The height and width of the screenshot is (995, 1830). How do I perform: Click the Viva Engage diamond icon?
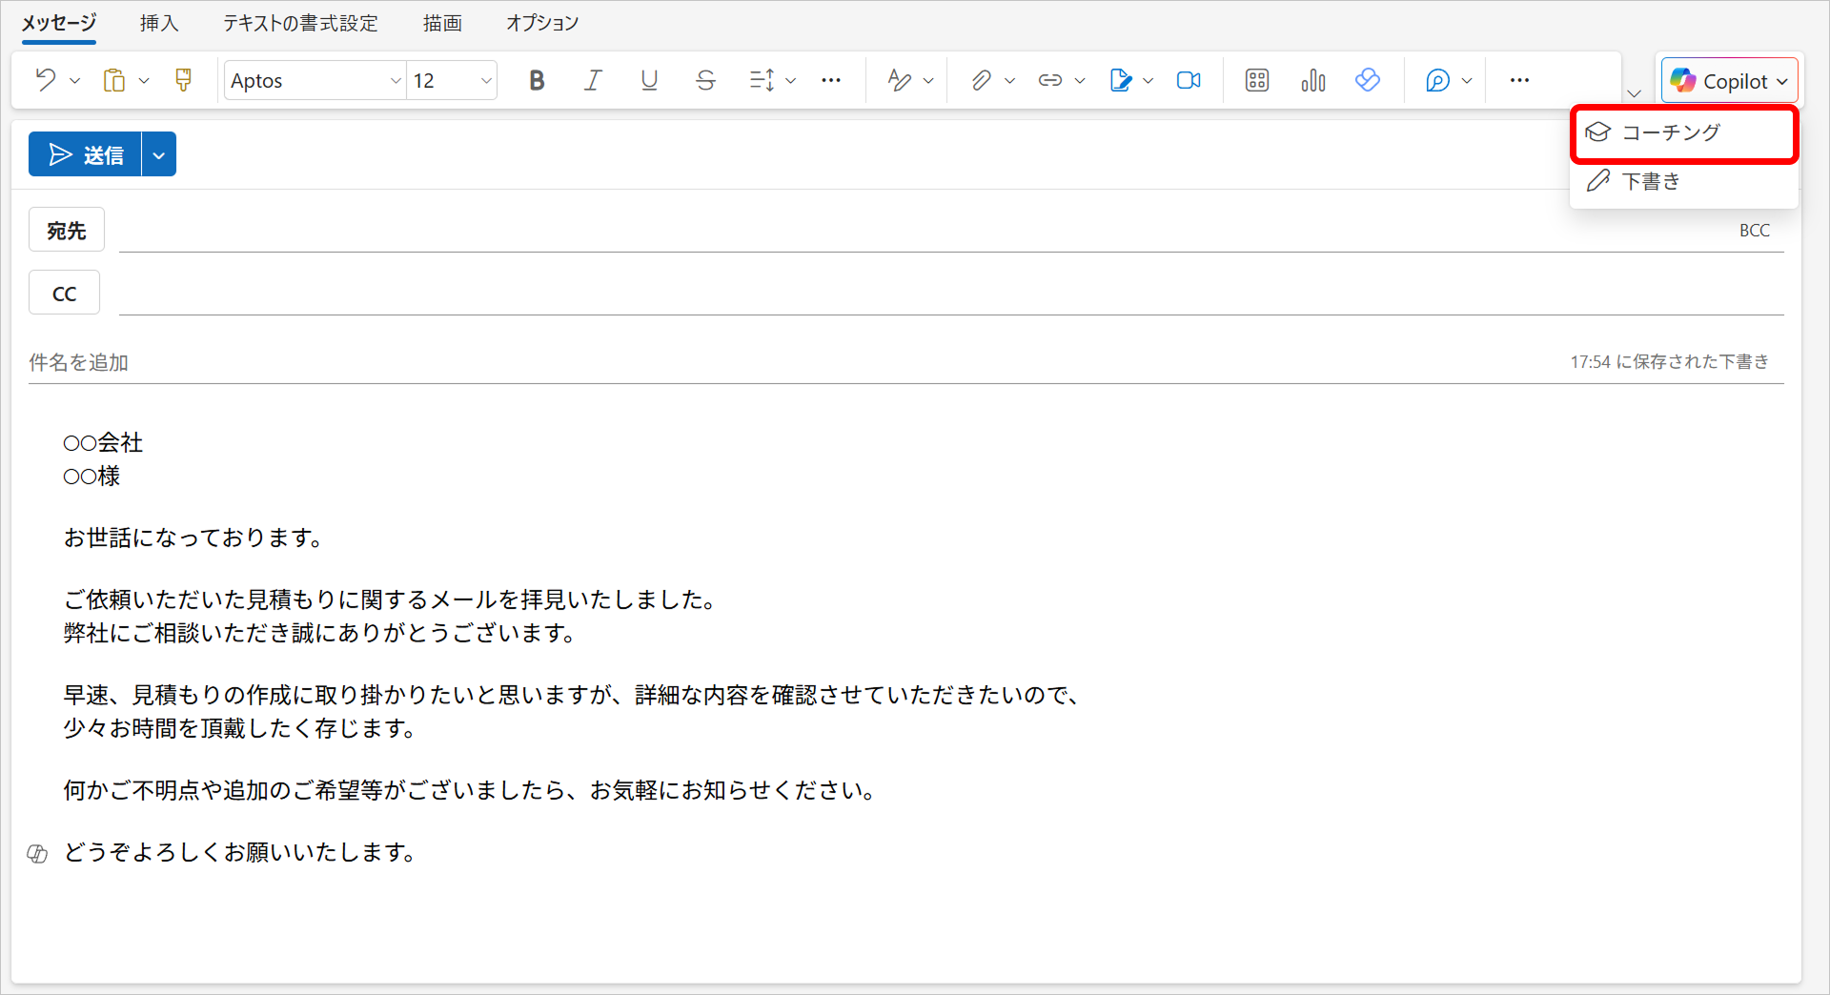tap(1367, 80)
